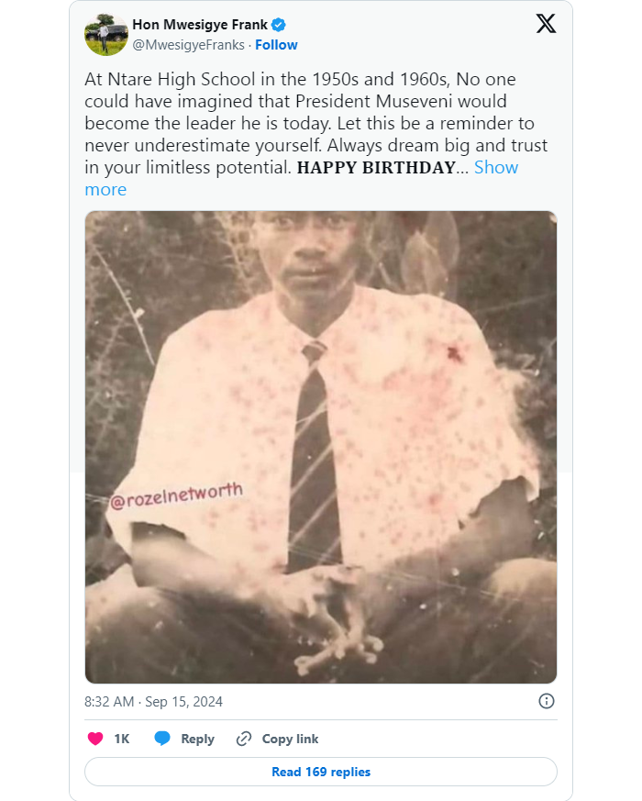
Task: Click the tweet sentence mentioning Ntare High School
Action: 303,79
